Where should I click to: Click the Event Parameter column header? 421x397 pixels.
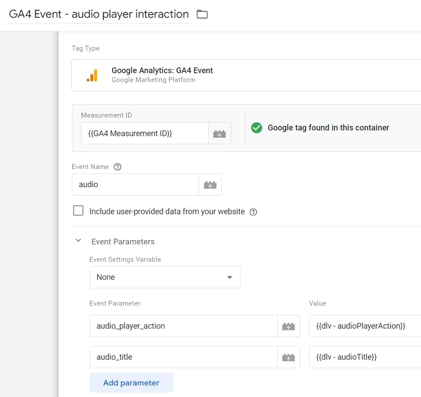[x=115, y=303]
